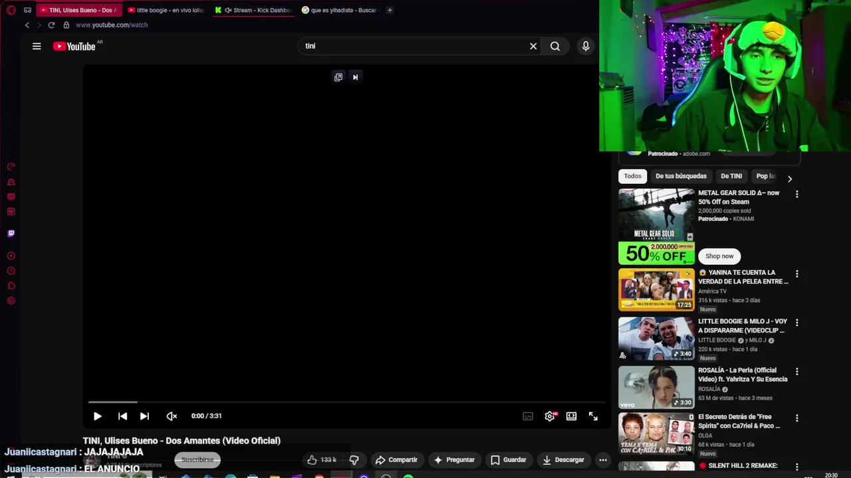Start voice search with the microphone

coord(586,46)
